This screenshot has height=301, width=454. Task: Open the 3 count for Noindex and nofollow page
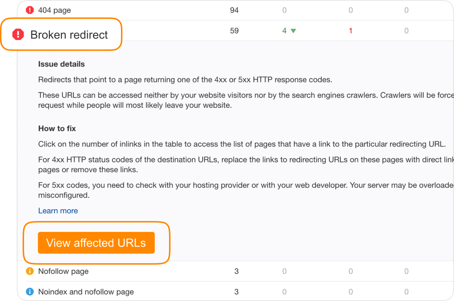click(236, 292)
